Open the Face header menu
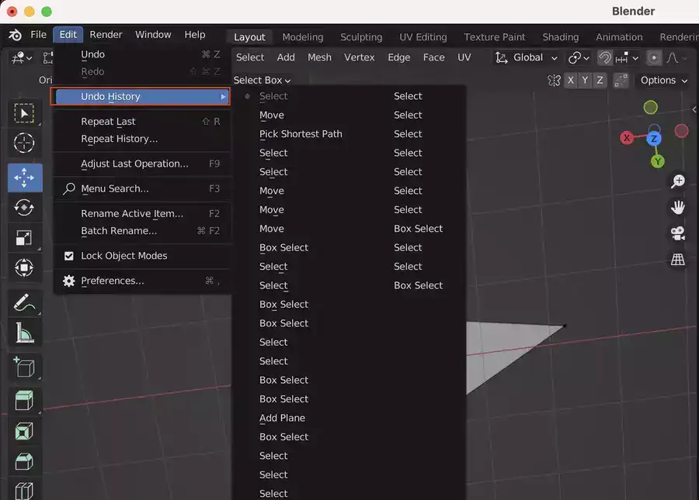The width and height of the screenshot is (699, 500). point(433,58)
